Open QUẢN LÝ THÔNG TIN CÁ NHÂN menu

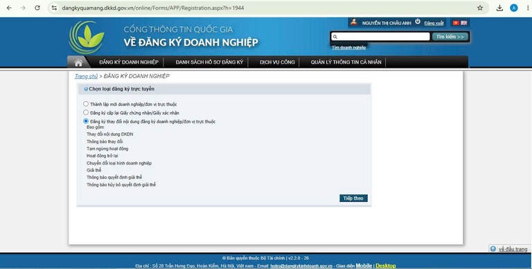pyautogui.click(x=346, y=62)
